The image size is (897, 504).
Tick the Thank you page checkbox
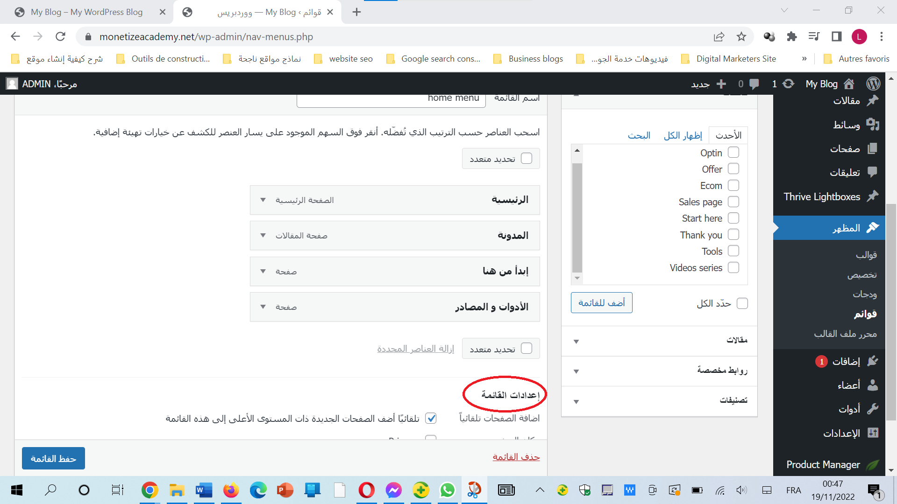click(x=733, y=235)
